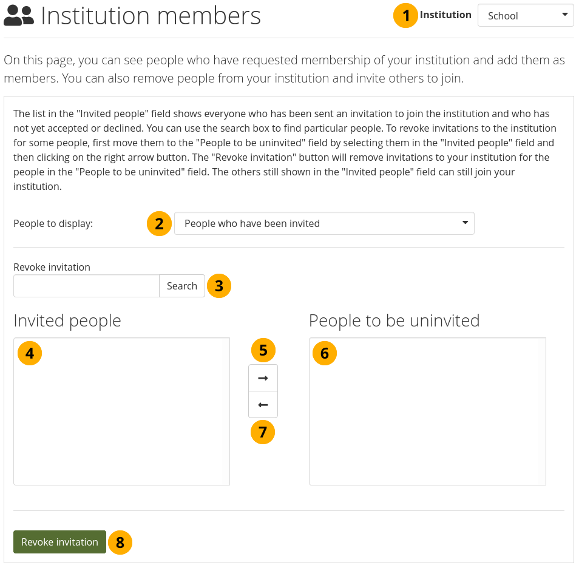Click callout marker 4 in Invited people

tap(30, 353)
